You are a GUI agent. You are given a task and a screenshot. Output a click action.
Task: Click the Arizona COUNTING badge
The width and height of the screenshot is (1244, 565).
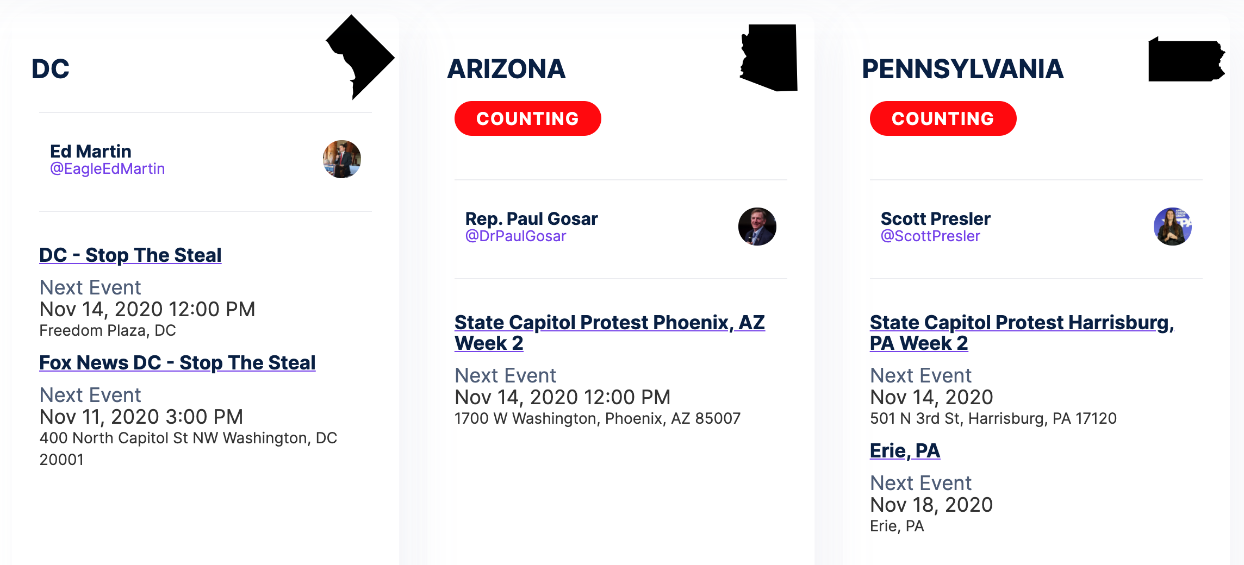(x=528, y=118)
